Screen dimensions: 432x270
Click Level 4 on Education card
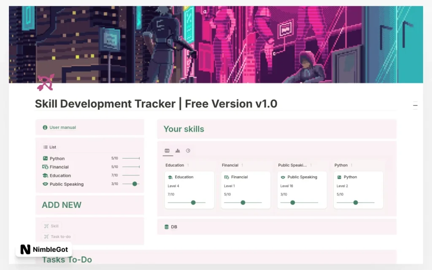(x=173, y=186)
